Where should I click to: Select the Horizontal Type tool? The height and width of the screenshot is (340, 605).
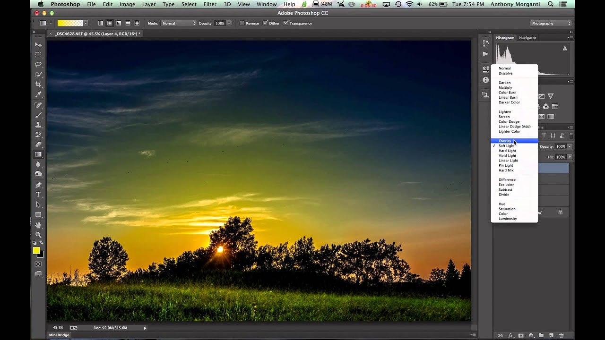pyautogui.click(x=38, y=195)
